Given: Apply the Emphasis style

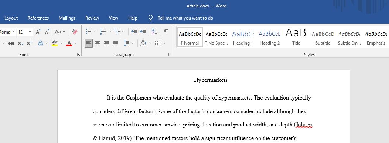Looking at the screenshot, I should point(376,37).
